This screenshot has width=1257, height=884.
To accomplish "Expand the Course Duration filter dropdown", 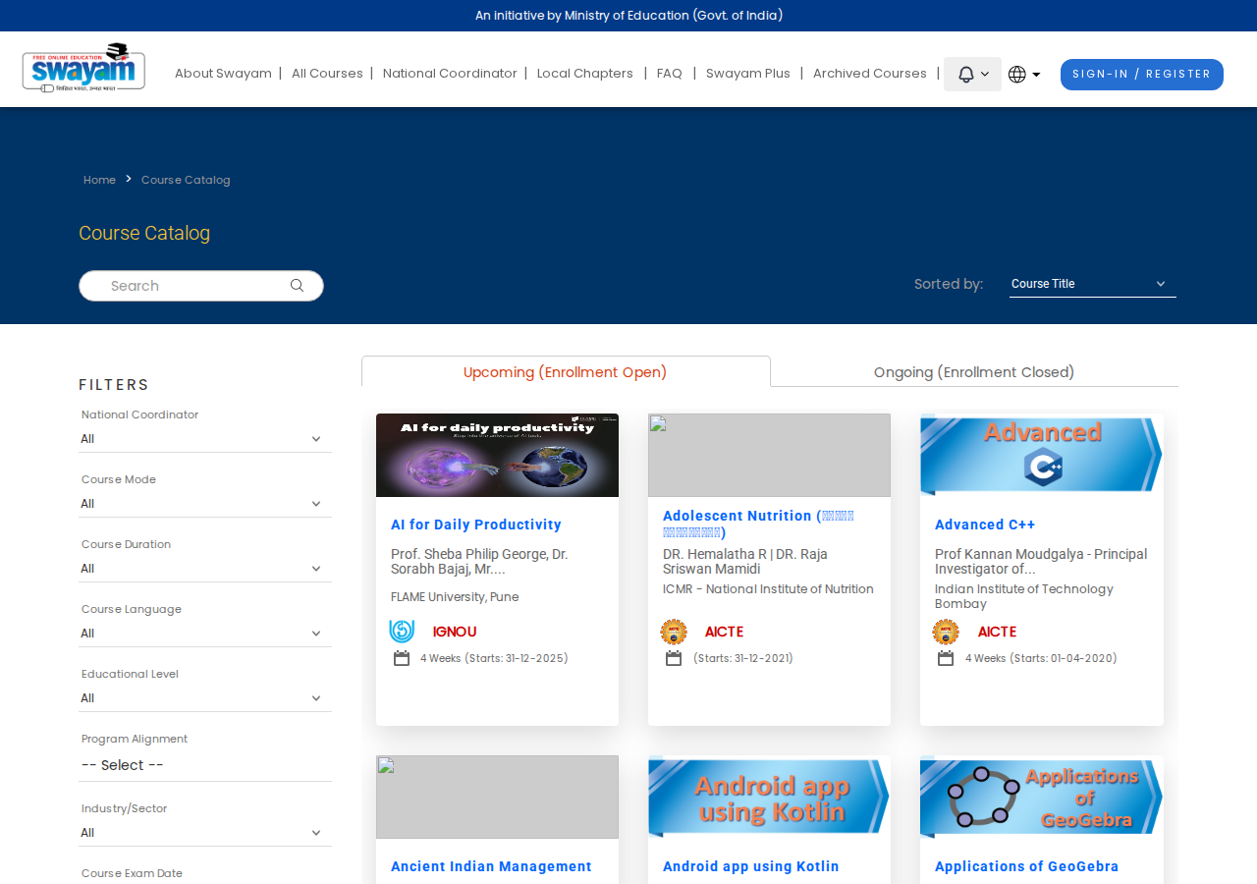I will click(205, 569).
